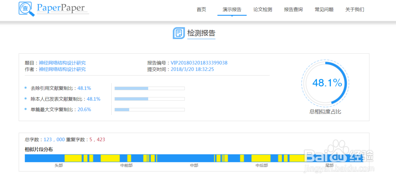Open 报告查询 menu item

[293, 9]
